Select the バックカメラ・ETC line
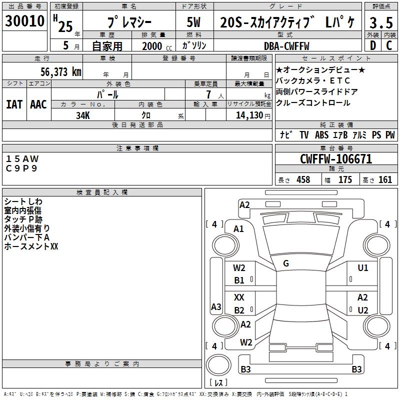 (313, 80)
